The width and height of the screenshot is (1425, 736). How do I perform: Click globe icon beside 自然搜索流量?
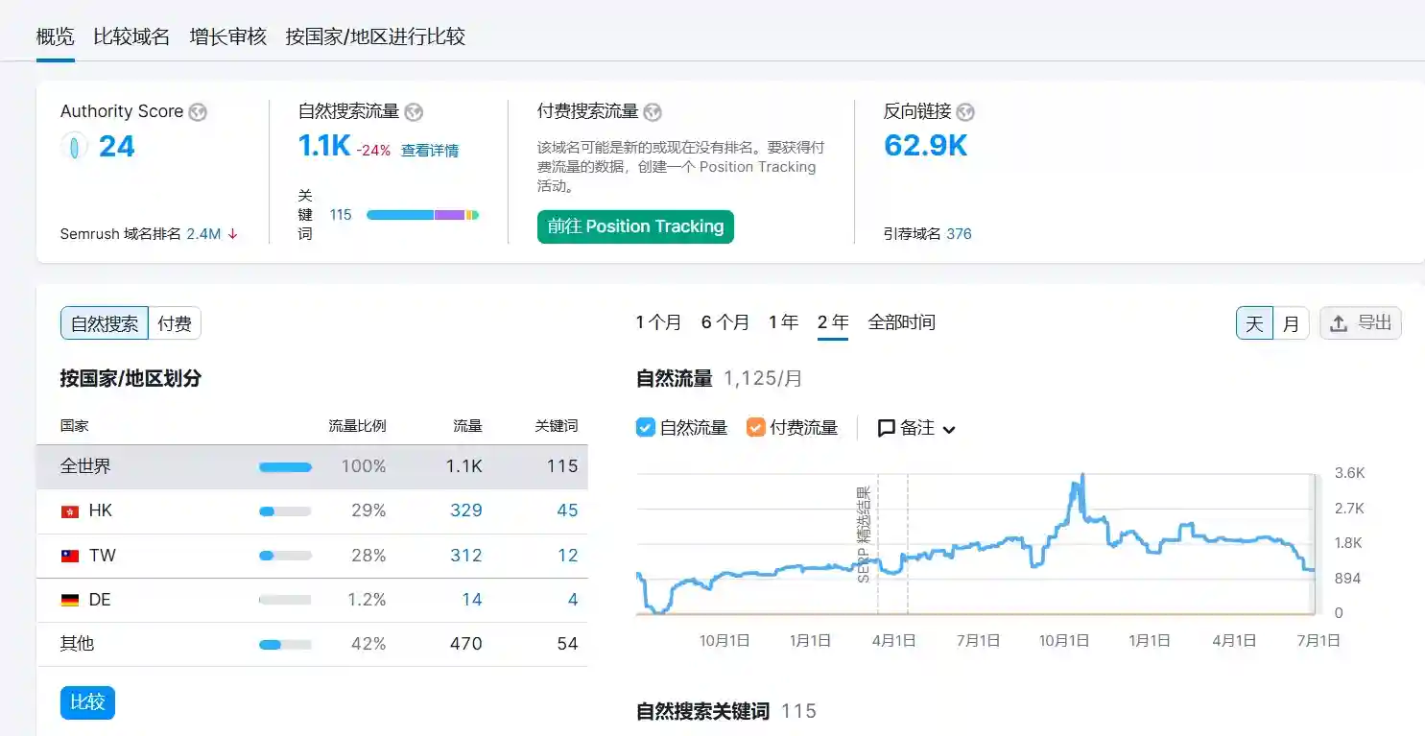(x=414, y=112)
